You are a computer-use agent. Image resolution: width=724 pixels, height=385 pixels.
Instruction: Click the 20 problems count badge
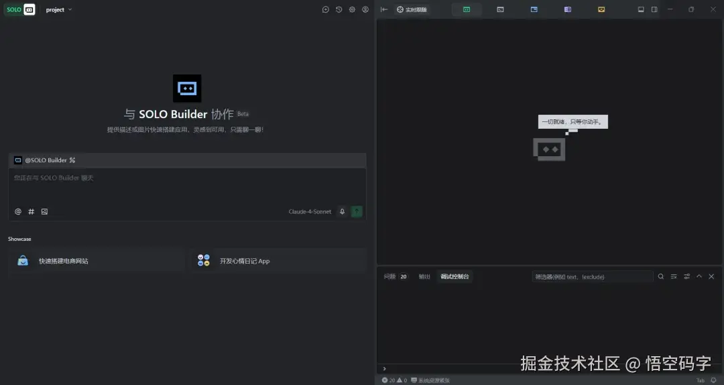(404, 277)
